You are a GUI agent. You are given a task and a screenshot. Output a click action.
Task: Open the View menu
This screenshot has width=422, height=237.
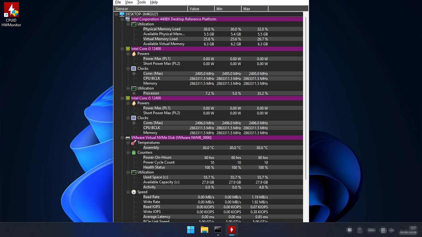coord(129,2)
